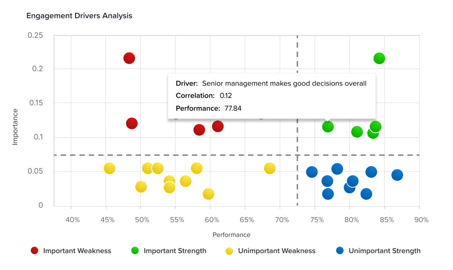The width and height of the screenshot is (453, 270).
Task: Click the Unimportant Strength legend label
Action: coord(384,251)
